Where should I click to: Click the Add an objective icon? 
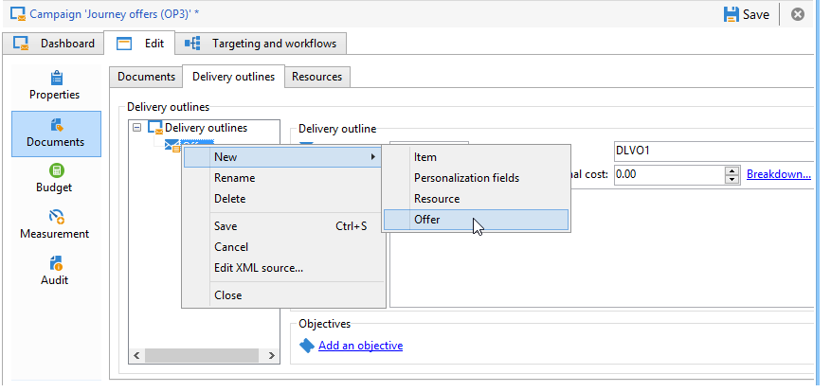[306, 346]
